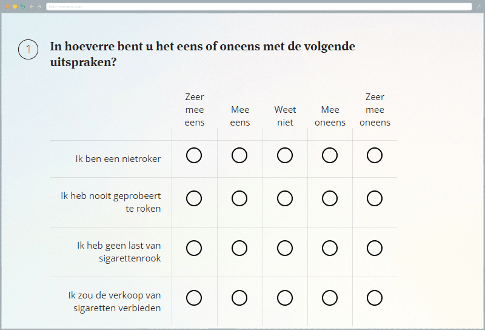Mark 'Zeer mee oneens' for 'Ik ben een nietroker'
Screen dimensions: 485x330
point(375,156)
